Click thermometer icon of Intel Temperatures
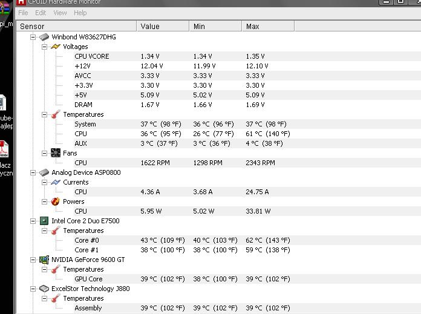421x314 pixels. point(56,231)
